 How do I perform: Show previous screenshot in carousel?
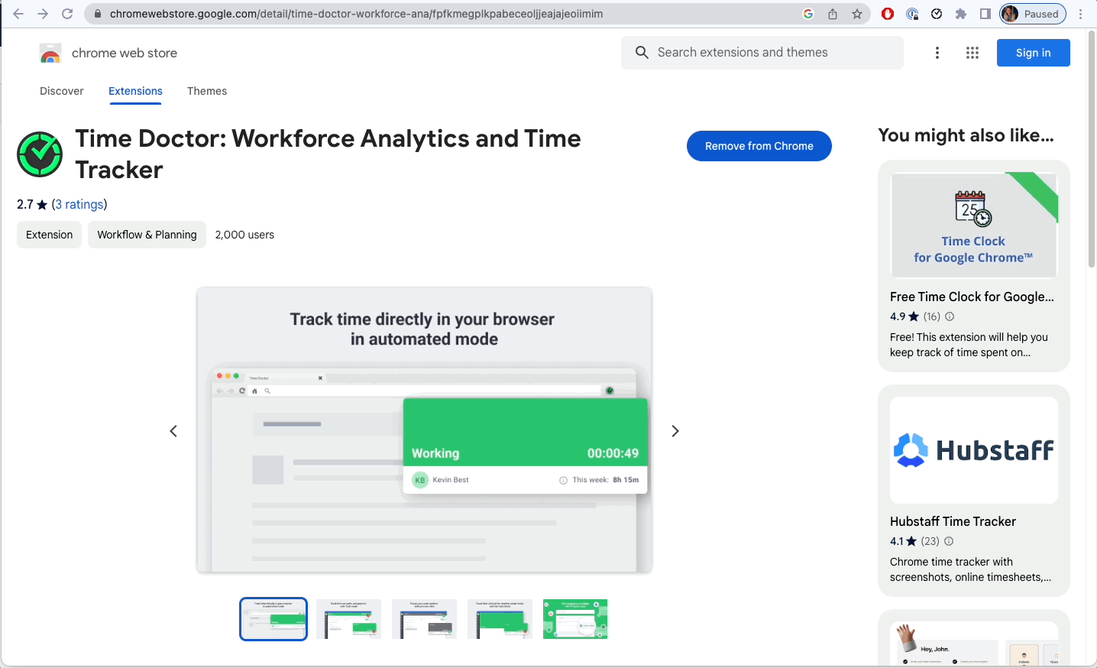(x=173, y=431)
